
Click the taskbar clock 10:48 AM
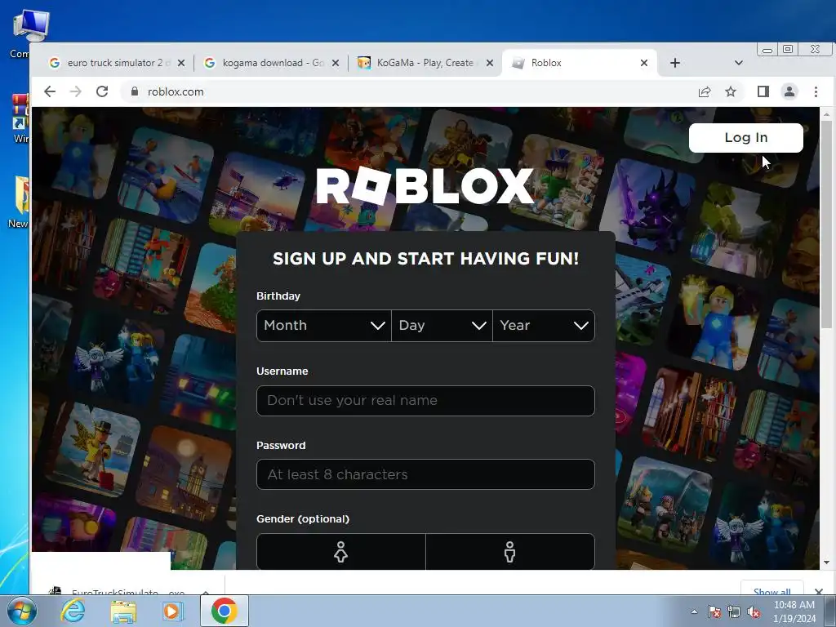(794, 605)
